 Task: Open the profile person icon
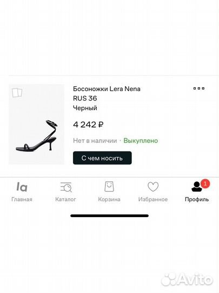pos(196,187)
